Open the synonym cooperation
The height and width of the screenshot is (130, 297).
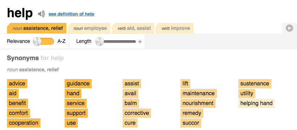[24, 123]
